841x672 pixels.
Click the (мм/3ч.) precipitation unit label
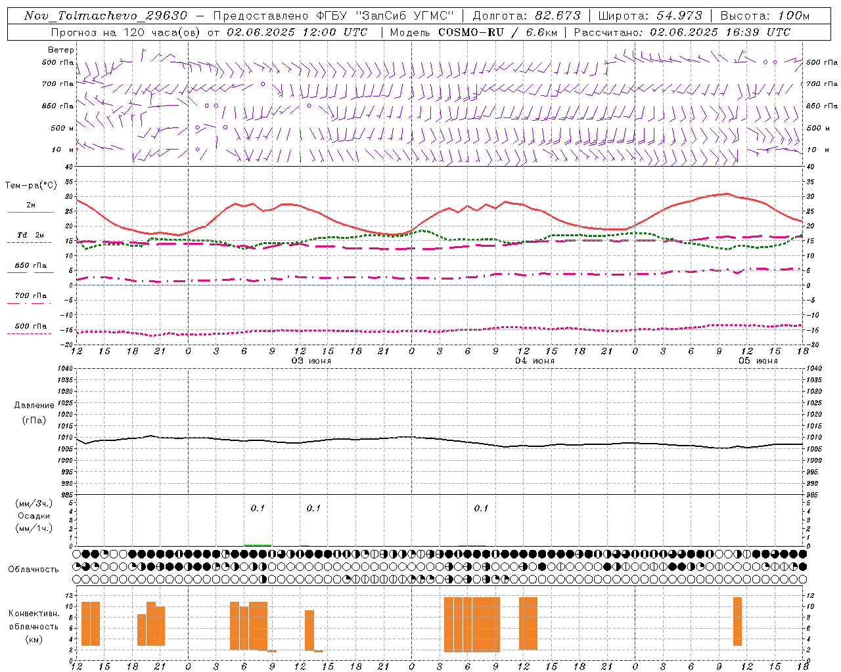(x=34, y=503)
